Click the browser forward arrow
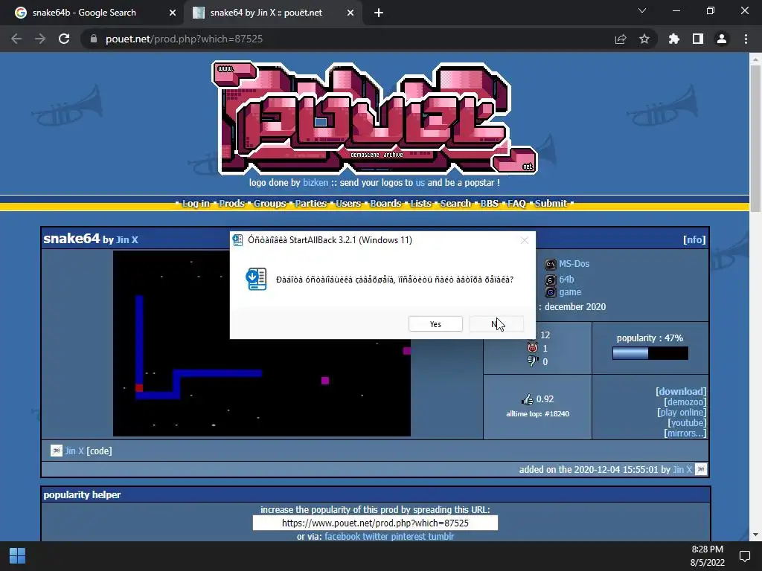Screen dimensions: 762x571 (x=40, y=39)
